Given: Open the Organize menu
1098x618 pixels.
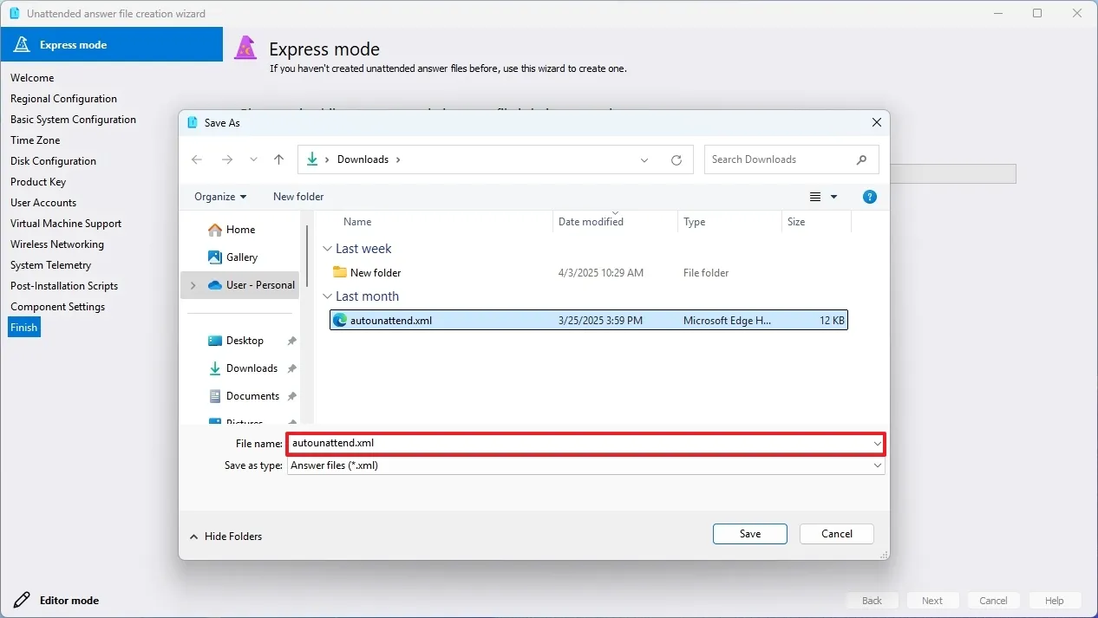Looking at the screenshot, I should point(219,197).
